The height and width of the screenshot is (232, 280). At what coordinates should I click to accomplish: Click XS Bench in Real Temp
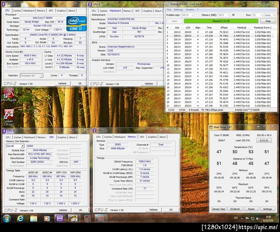point(235,209)
